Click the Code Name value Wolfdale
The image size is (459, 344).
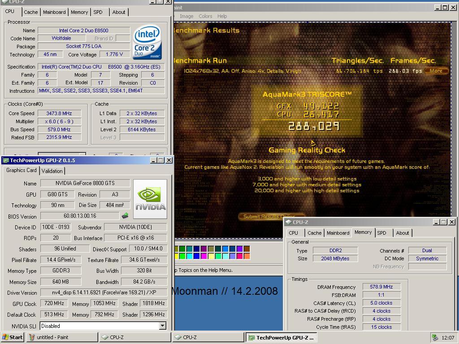pyautogui.click(x=61, y=38)
